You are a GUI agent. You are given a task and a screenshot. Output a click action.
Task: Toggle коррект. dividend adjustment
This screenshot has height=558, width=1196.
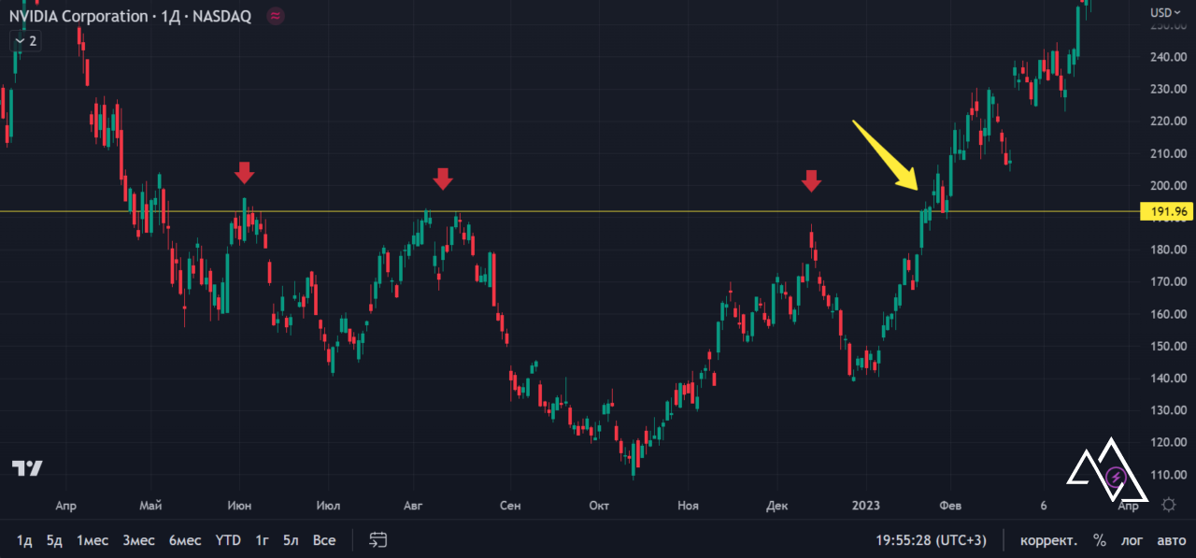pos(1048,540)
